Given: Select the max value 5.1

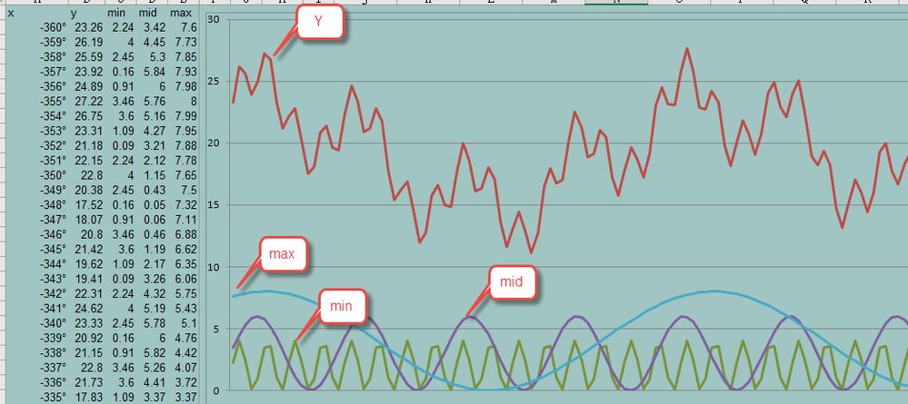Looking at the screenshot, I should click(189, 323).
